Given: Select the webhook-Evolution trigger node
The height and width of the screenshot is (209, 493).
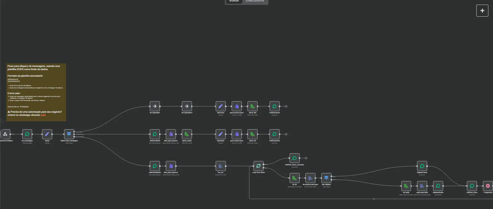Looking at the screenshot, I should [x=5, y=134].
